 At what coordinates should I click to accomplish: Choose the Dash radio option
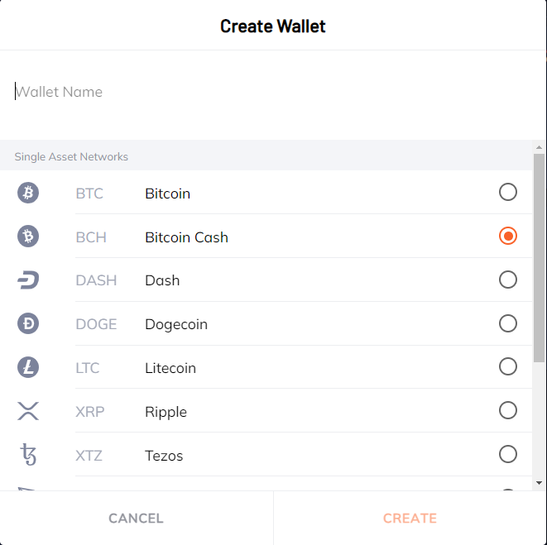(x=507, y=280)
